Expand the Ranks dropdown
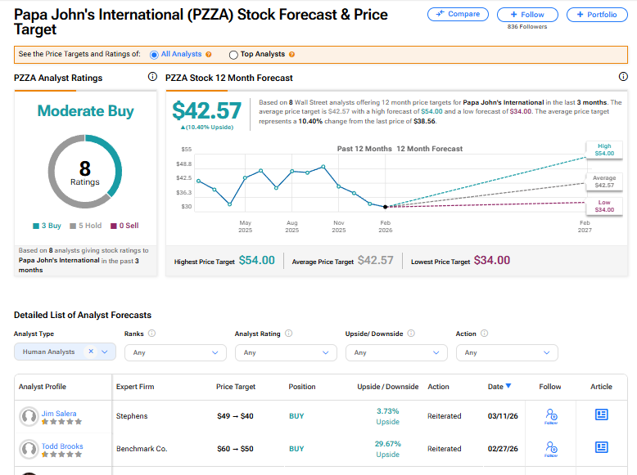 pos(175,352)
